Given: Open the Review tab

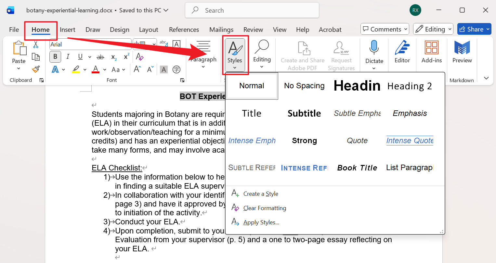Looking at the screenshot, I should (x=253, y=30).
